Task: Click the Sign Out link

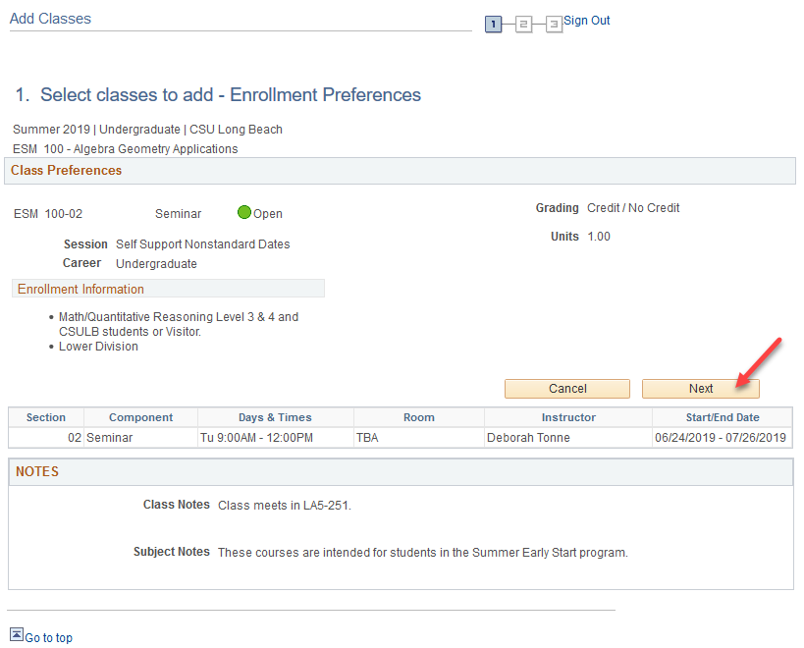Action: pos(587,21)
